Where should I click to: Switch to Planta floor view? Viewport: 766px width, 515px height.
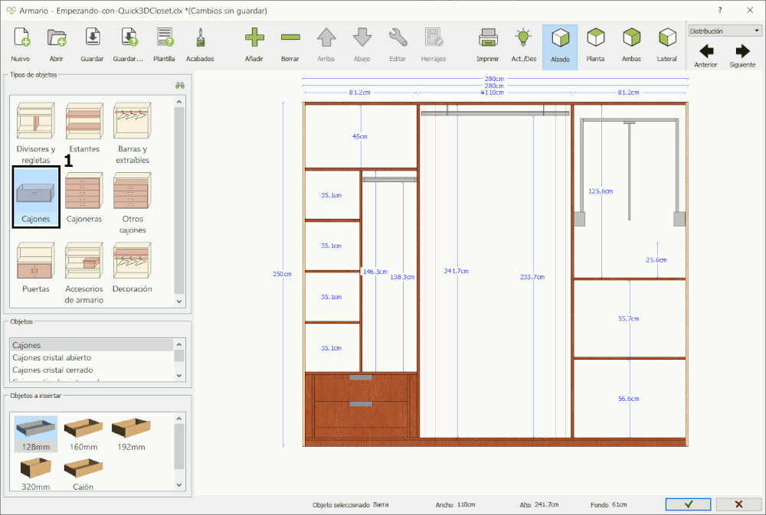tap(595, 45)
